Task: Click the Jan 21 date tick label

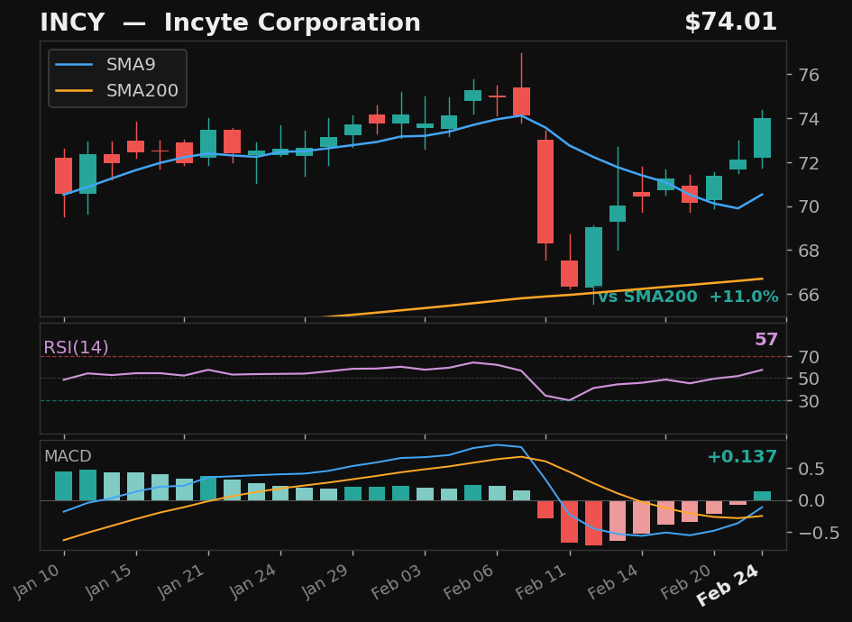Action: (x=182, y=581)
